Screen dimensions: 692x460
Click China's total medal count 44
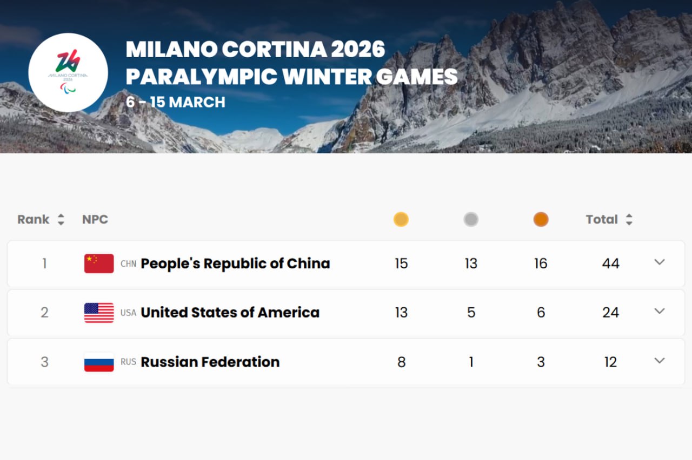610,263
